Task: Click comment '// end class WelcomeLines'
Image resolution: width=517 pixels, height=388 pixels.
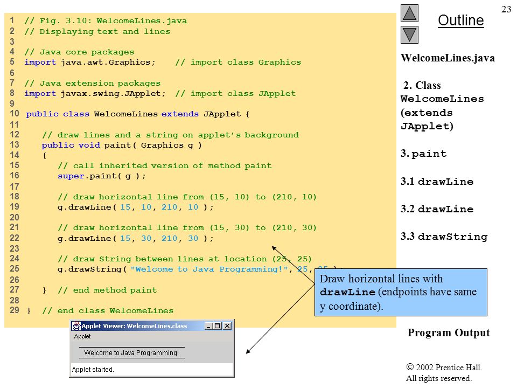Action: [x=108, y=310]
